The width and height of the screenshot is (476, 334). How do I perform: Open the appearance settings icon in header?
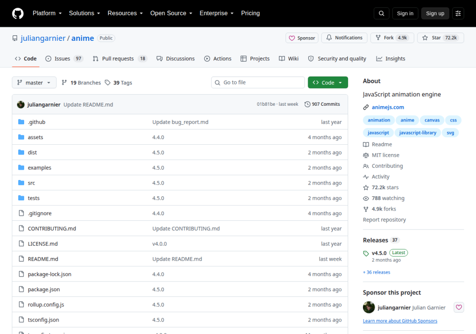tap(458, 13)
